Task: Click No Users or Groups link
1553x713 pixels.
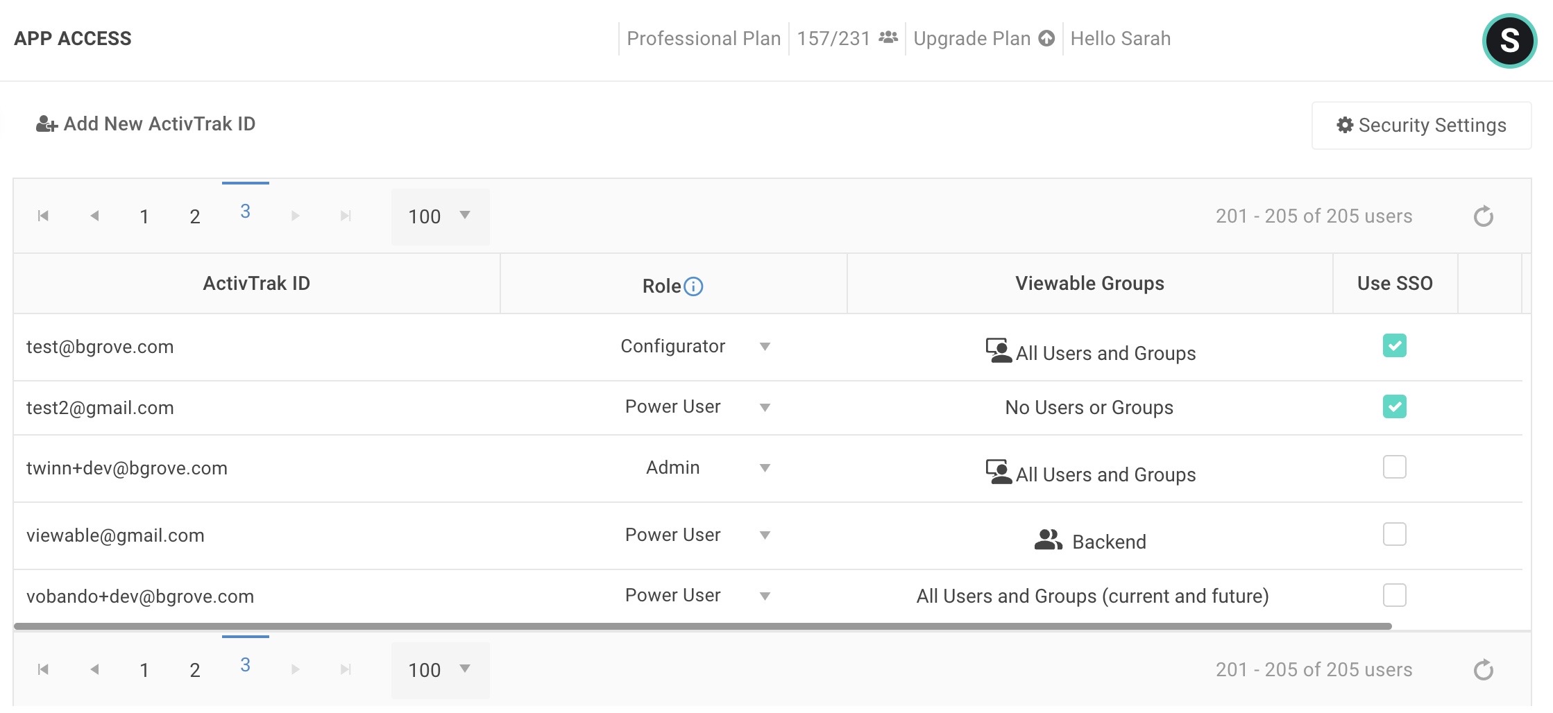Action: 1089,407
